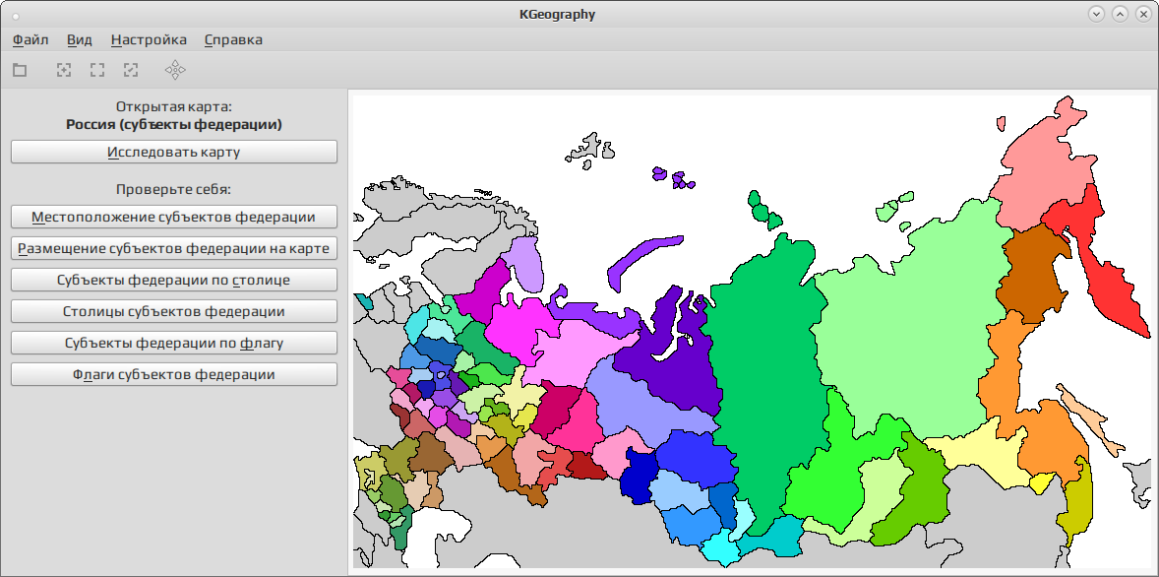Click Столицы субъектов федерации button

point(174,311)
